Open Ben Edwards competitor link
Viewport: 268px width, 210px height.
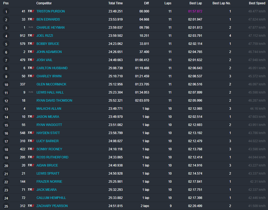48,19
